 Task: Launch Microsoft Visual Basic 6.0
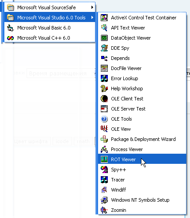tap(50, 28)
